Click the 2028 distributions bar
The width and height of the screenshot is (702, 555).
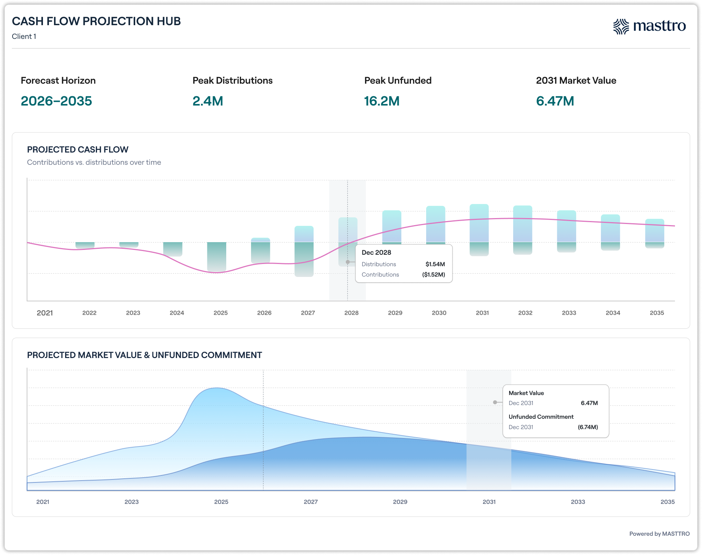pos(348,230)
